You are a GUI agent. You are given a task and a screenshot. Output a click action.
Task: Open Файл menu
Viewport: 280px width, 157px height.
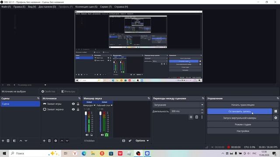tap(6, 7)
